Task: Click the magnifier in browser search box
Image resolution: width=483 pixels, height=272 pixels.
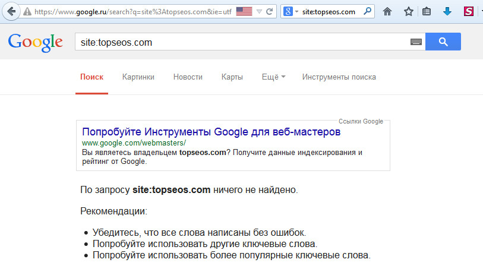Action: point(367,11)
